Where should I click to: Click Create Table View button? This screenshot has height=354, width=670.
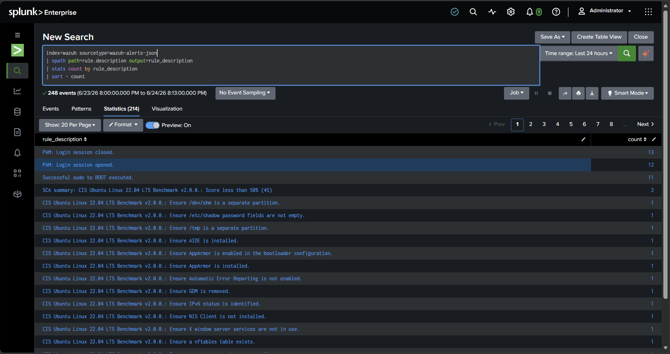pos(599,37)
